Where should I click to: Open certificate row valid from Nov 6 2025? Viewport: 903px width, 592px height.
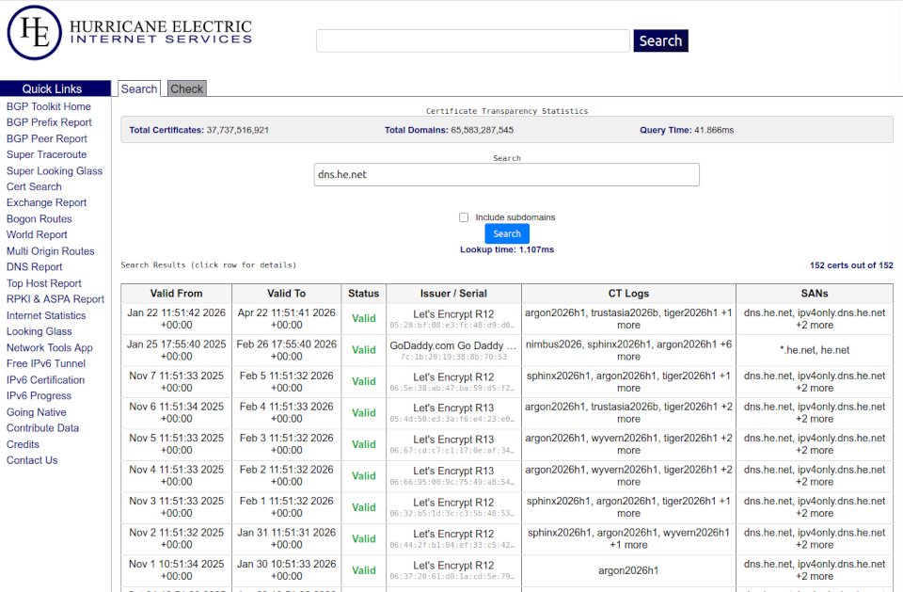pos(507,413)
